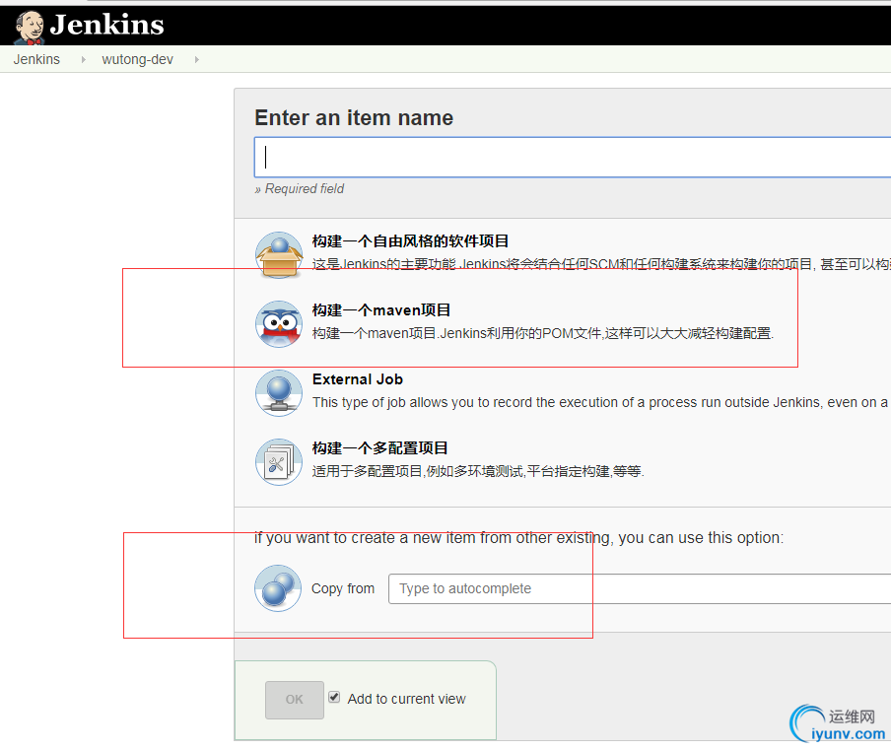Click the Jenkins title text in header

click(106, 25)
